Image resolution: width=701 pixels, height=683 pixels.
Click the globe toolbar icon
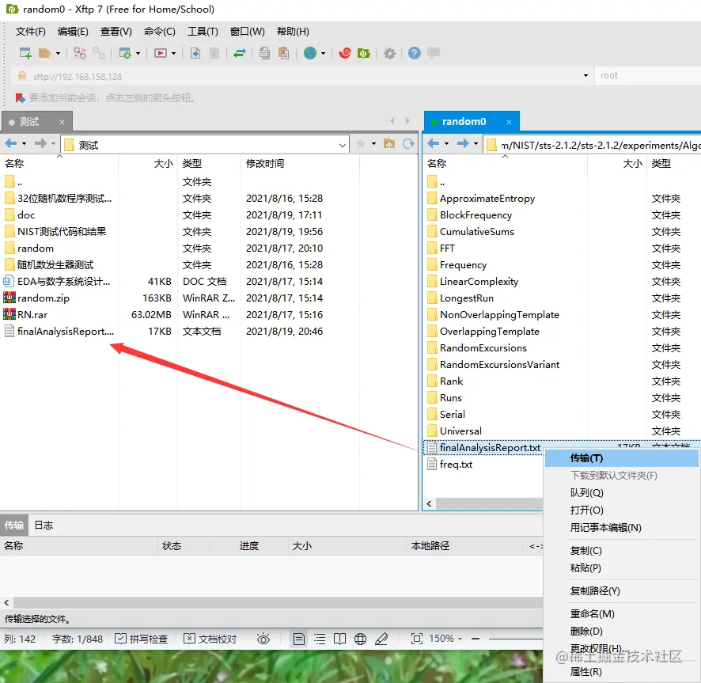(310, 53)
